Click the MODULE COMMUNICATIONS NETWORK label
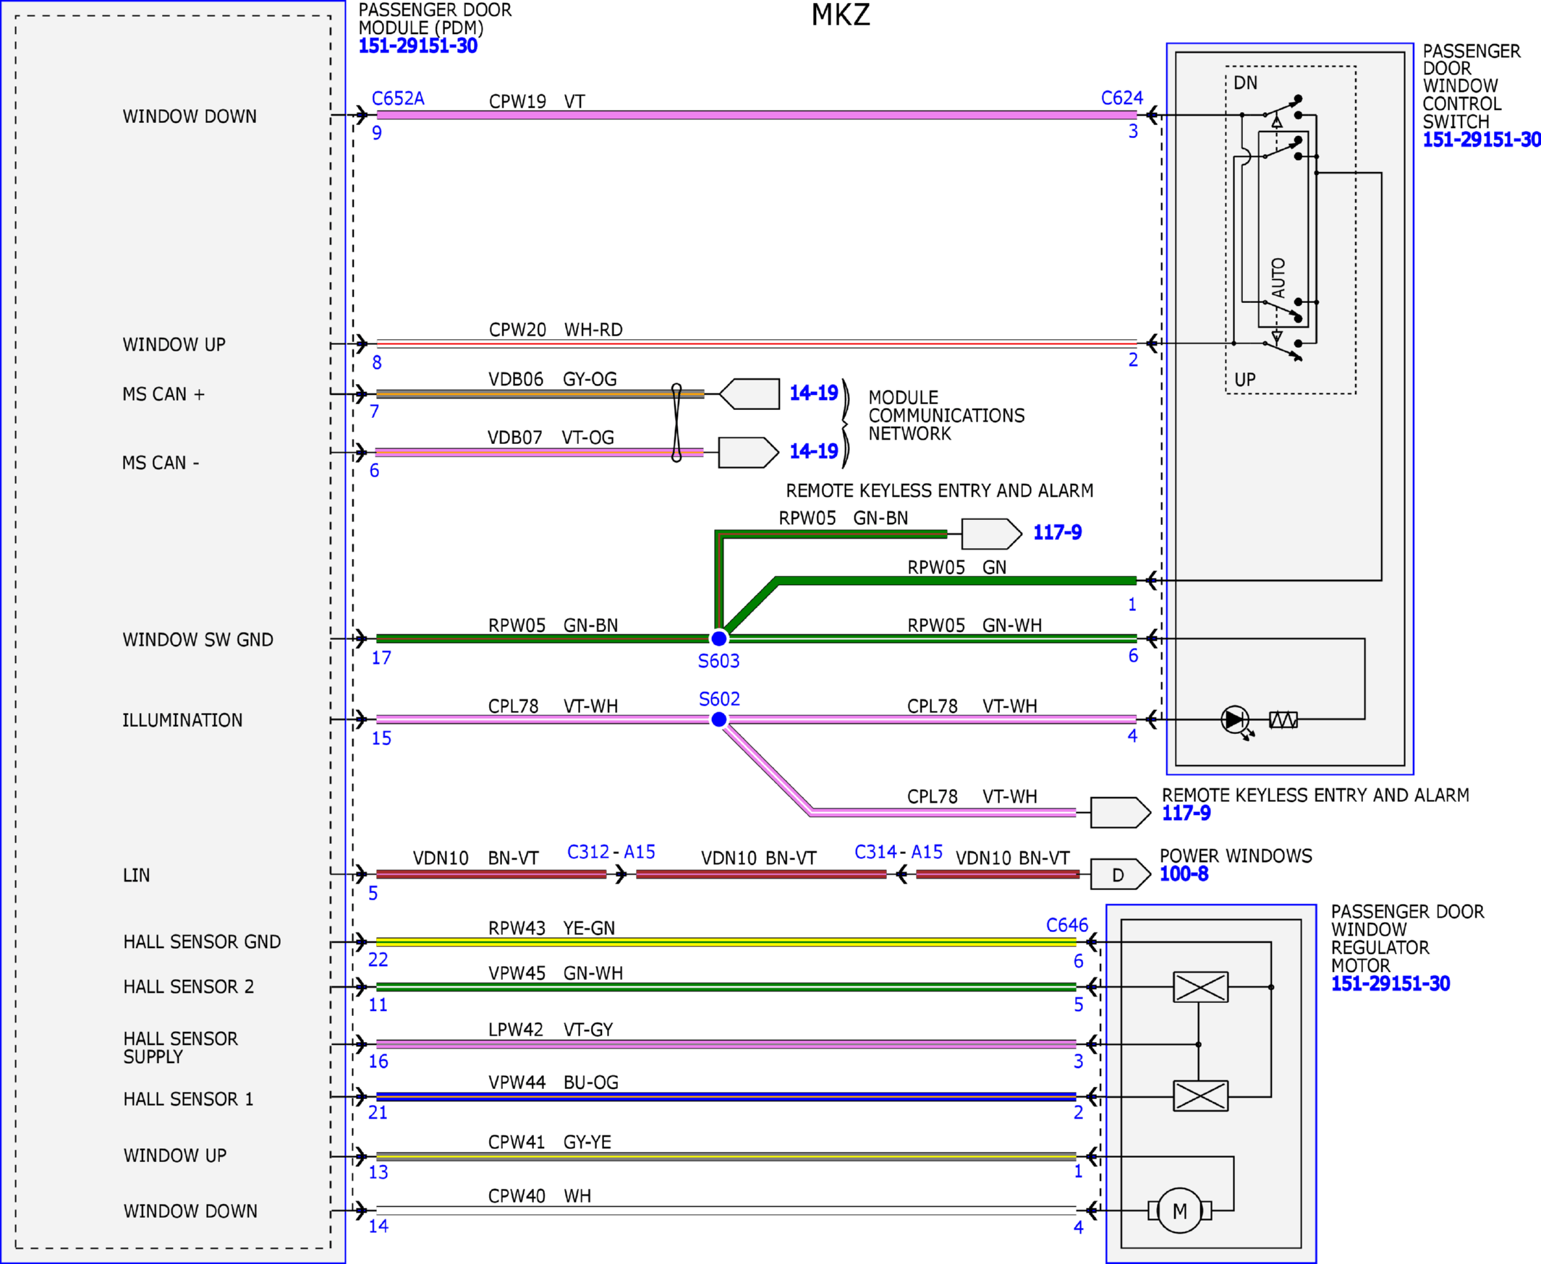The height and width of the screenshot is (1264, 1541). coord(946,416)
